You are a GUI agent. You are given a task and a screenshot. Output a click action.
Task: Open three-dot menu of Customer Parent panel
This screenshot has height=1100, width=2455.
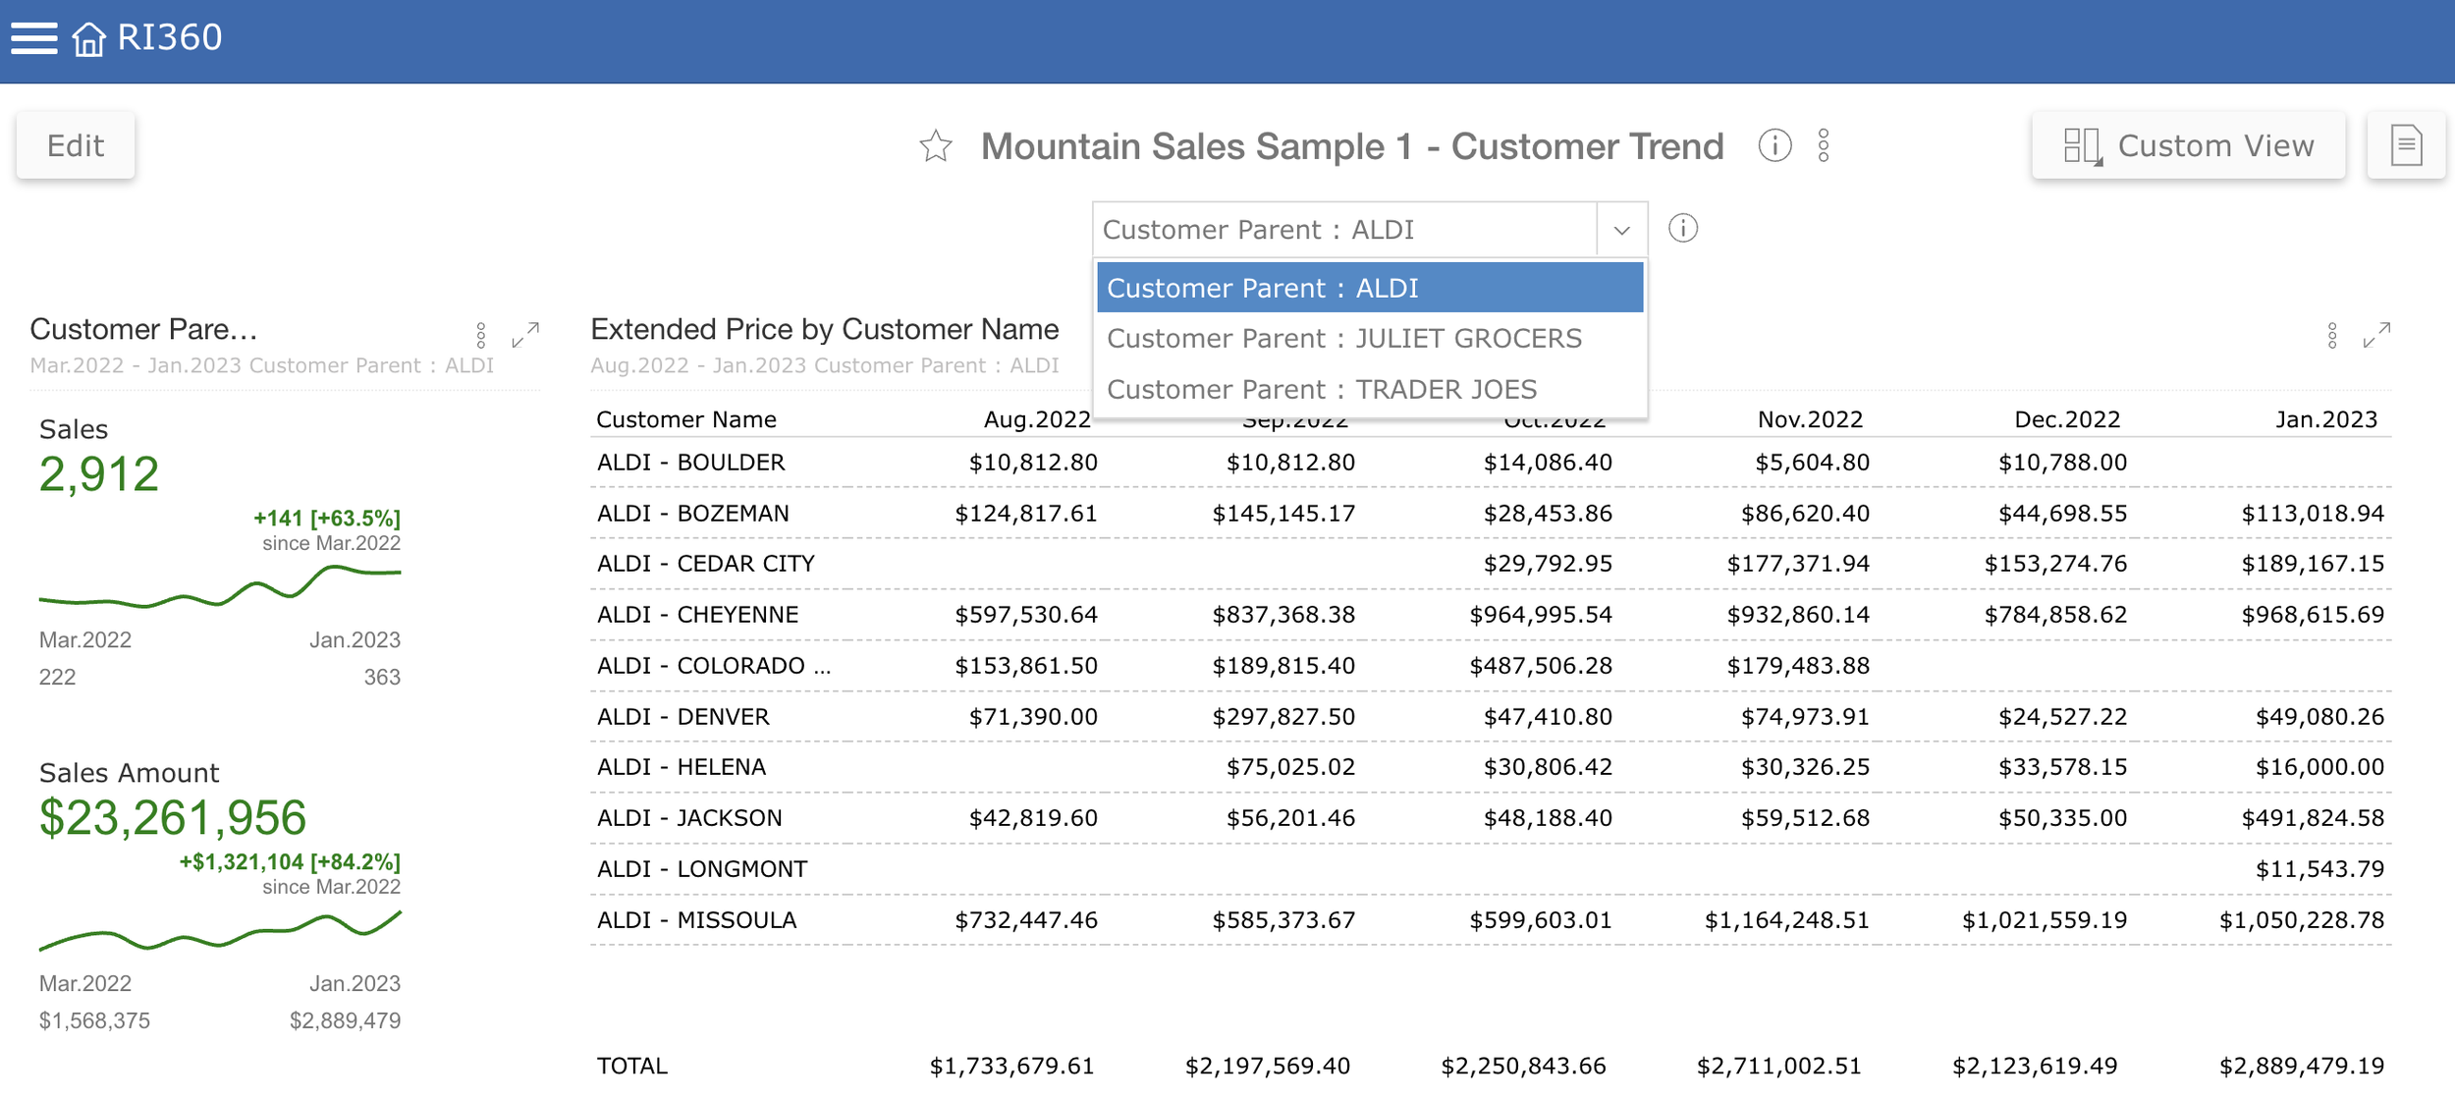tap(480, 335)
